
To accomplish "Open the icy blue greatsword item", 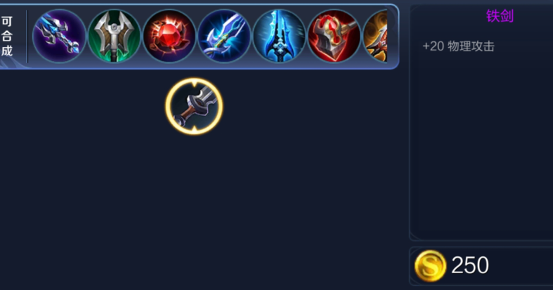I will (280, 36).
